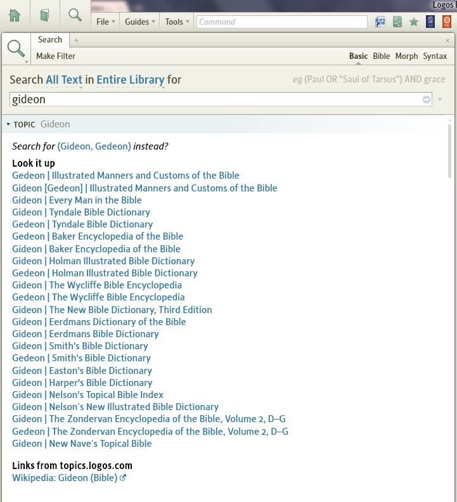Open Gideon | The New Bible Dictionary, Third Edition
This screenshot has height=502, width=457.
click(x=112, y=309)
